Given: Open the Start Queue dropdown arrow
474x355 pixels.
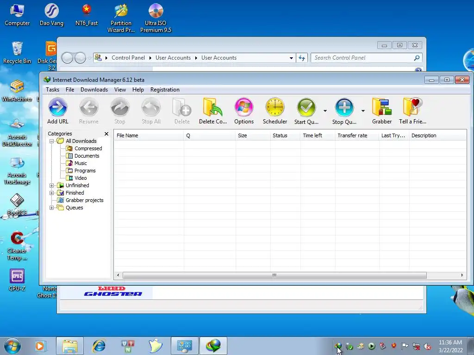Looking at the screenshot, I should 325,111.
